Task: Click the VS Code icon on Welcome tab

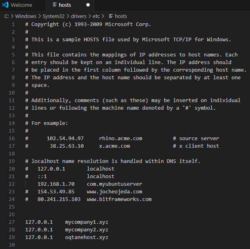Action: tap(5, 5)
